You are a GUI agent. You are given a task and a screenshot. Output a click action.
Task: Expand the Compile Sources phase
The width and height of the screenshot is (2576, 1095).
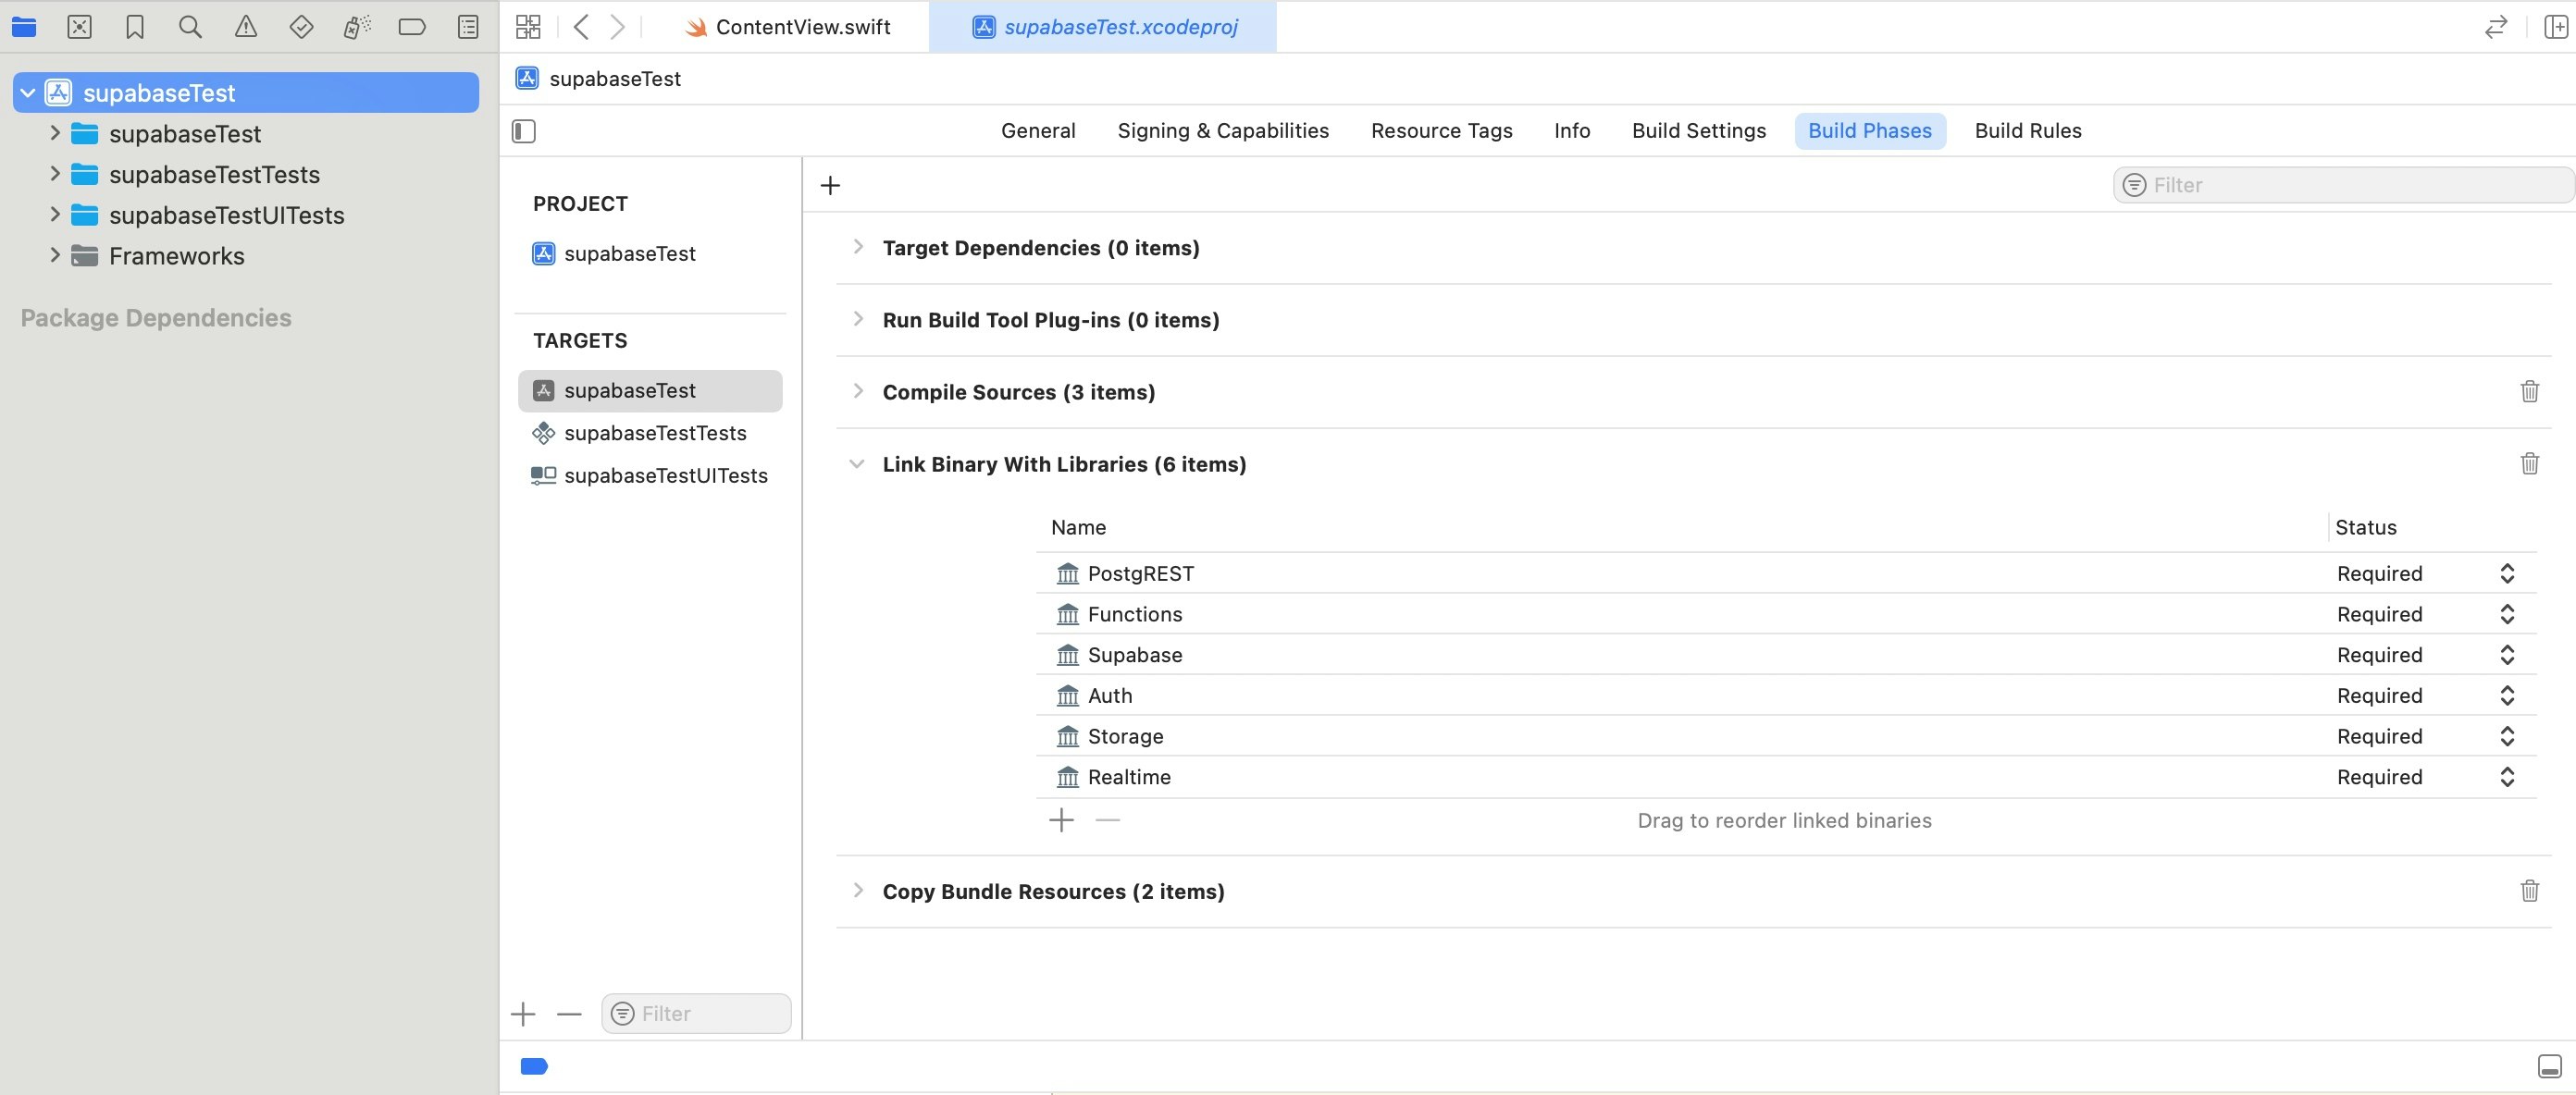click(857, 391)
